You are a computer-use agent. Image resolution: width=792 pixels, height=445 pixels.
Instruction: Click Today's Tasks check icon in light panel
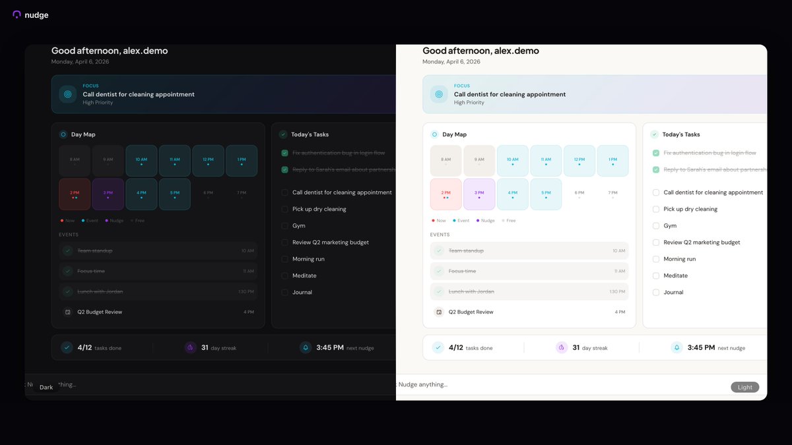coord(655,134)
